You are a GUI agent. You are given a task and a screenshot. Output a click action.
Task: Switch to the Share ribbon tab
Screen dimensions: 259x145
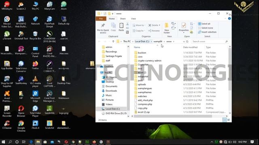[x=123, y=19]
